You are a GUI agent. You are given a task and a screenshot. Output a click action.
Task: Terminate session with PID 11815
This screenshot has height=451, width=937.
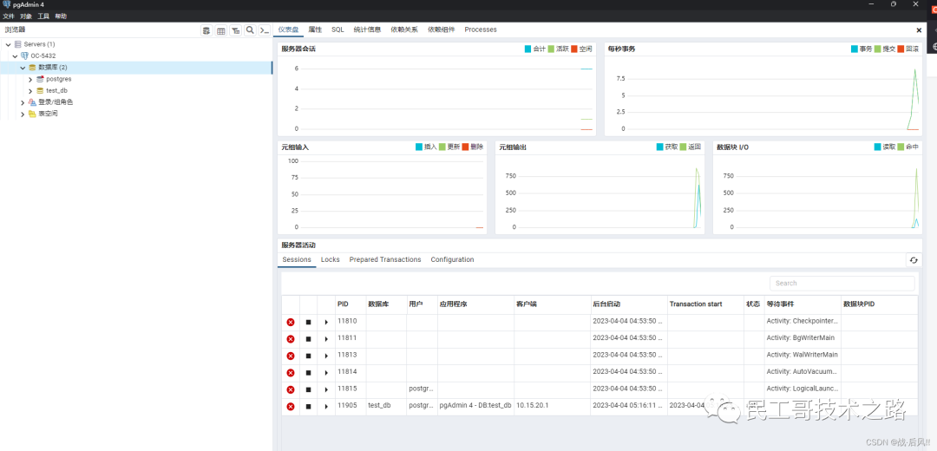[x=291, y=389]
